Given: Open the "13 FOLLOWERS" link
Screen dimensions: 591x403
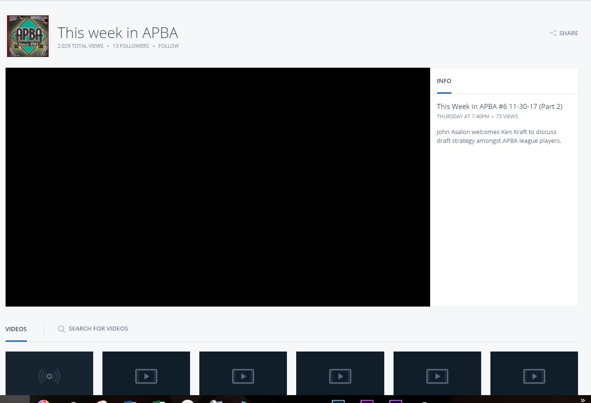Looking at the screenshot, I should [x=131, y=46].
